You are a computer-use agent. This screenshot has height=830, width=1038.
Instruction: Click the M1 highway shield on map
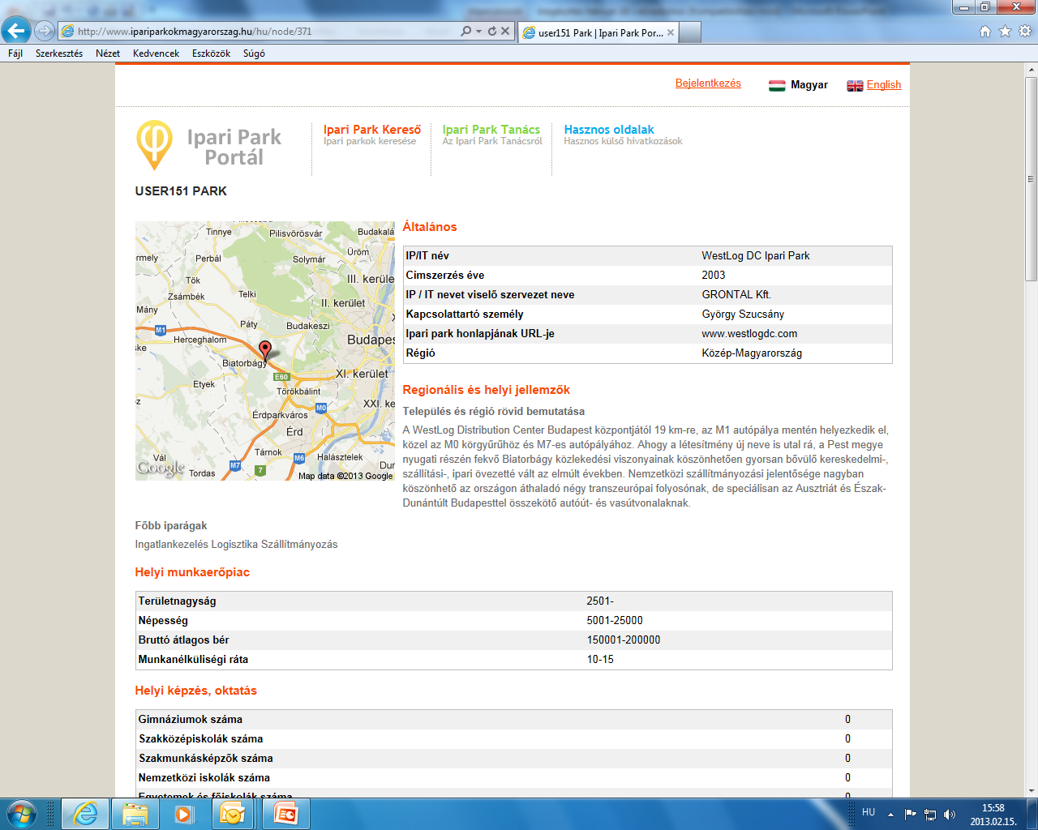(161, 330)
